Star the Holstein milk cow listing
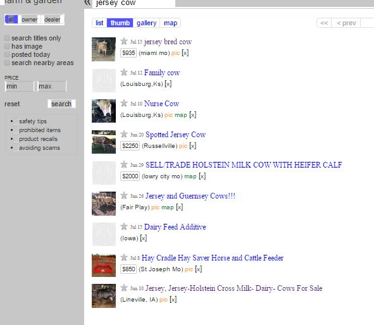Screen dimensions: 374x325 pos(124,164)
